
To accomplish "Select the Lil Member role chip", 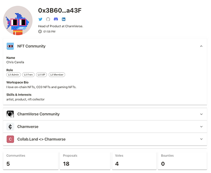I will tap(57, 75).
